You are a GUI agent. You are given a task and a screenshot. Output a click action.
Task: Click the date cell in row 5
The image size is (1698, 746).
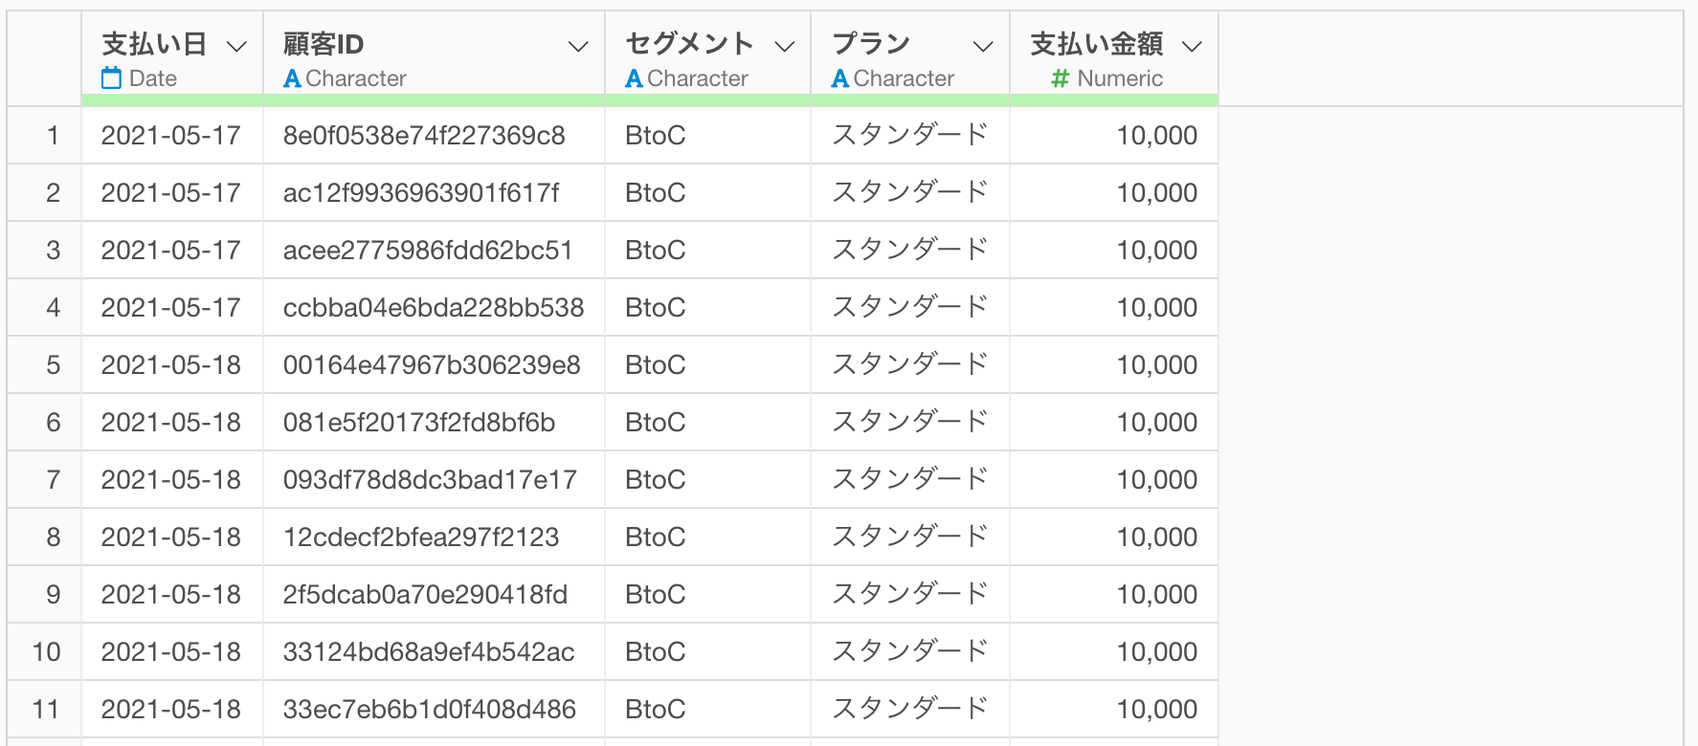(170, 365)
